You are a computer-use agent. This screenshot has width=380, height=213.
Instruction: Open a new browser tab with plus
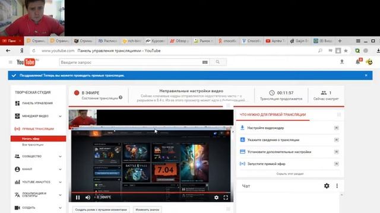point(340,41)
